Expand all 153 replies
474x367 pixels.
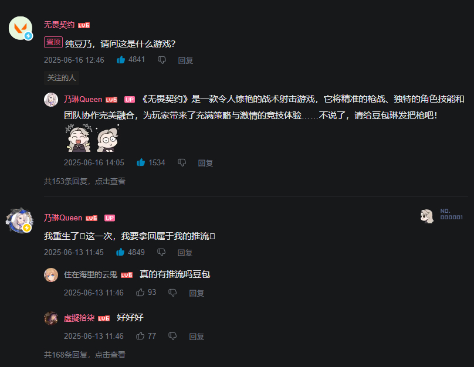(x=84, y=181)
